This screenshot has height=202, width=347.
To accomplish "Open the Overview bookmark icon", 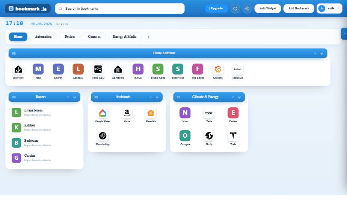I will pyautogui.click(x=18, y=69).
